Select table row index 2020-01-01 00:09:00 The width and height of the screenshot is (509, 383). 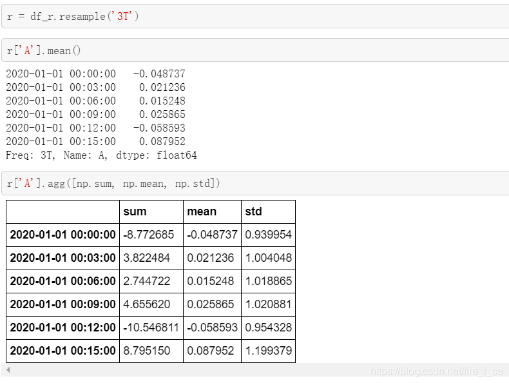[x=62, y=304]
